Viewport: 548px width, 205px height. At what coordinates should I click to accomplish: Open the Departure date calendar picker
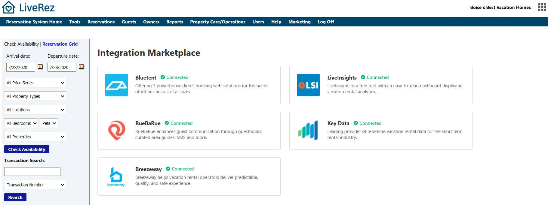(x=82, y=67)
